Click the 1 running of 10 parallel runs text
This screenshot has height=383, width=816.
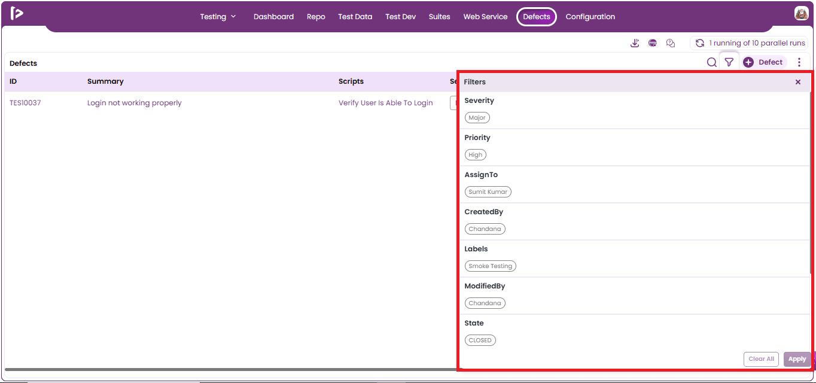757,43
